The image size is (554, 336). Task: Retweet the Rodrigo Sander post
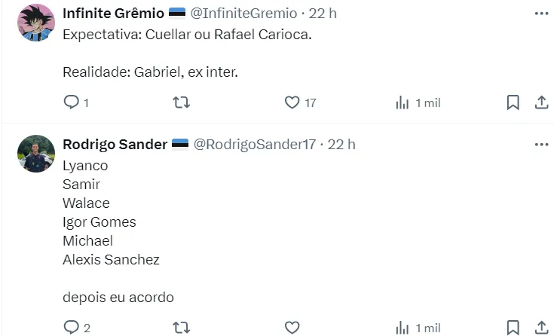(181, 327)
